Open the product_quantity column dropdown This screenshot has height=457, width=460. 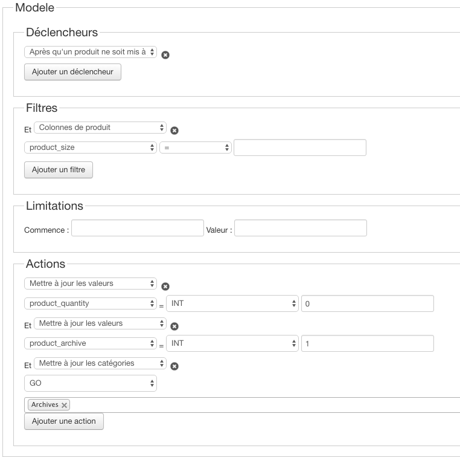(x=91, y=303)
